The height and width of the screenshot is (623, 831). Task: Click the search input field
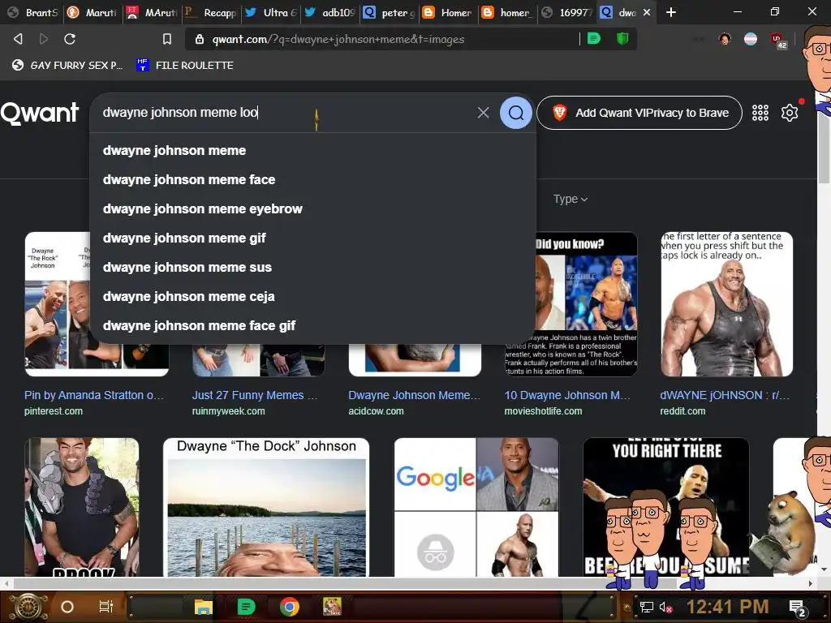[286, 112]
